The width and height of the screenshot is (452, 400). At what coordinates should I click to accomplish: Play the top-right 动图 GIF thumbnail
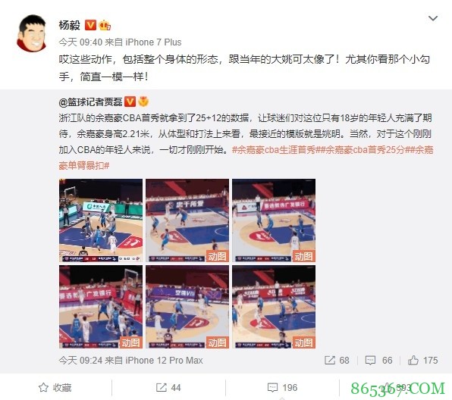pyautogui.click(x=274, y=220)
